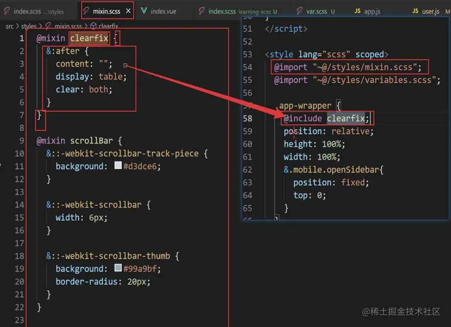Click the clearfix breadcrumb symbol
Viewport: 451px width, 327px height.
click(x=108, y=26)
